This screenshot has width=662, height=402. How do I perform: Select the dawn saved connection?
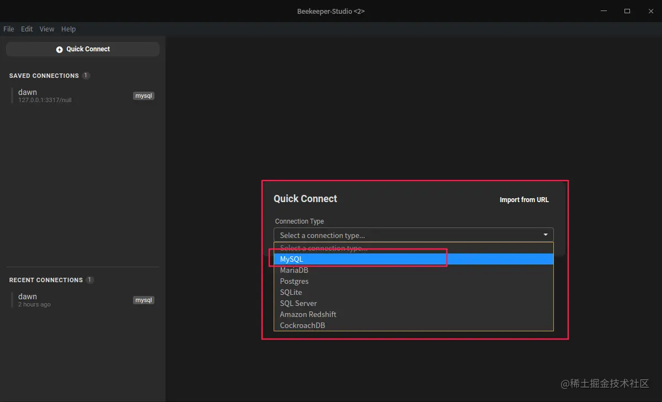pos(83,96)
